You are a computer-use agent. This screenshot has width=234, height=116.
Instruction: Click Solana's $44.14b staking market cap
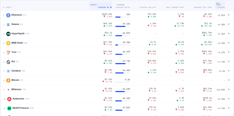pyautogui.click(x=107, y=23)
